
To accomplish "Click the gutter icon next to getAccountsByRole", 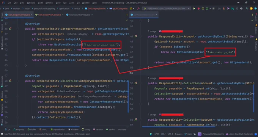I will click(x=136, y=83).
